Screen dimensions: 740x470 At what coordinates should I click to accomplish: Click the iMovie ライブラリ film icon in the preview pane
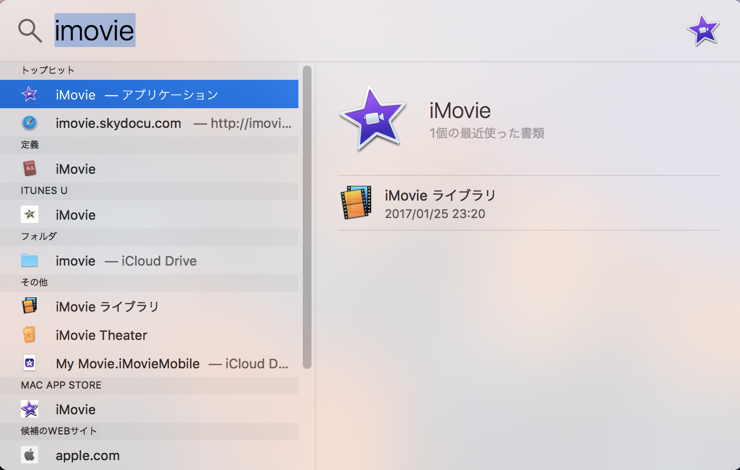pos(356,203)
